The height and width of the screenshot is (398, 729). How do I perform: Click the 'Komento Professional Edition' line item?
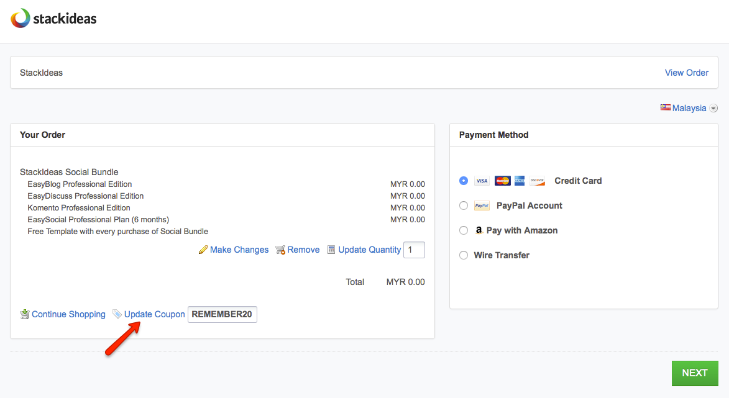tap(78, 208)
